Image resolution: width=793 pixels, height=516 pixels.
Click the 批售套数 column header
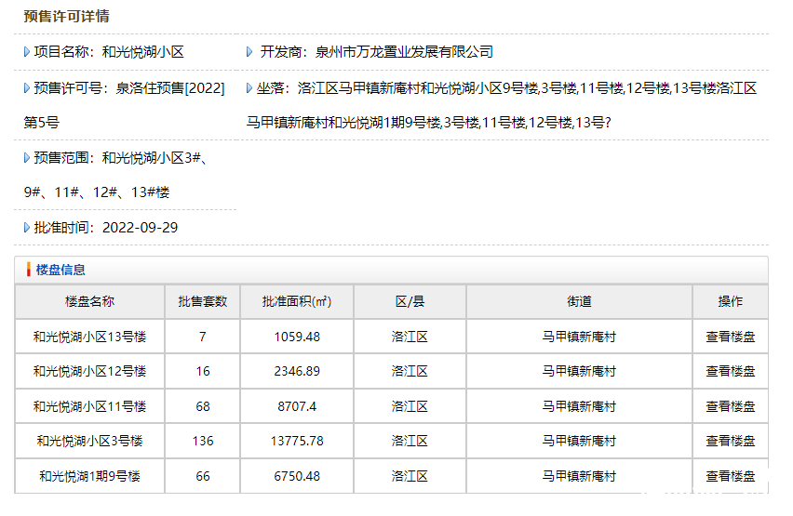(x=202, y=301)
